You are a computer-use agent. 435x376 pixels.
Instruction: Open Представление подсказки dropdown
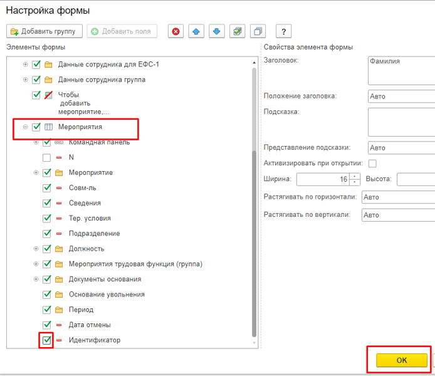pos(401,148)
